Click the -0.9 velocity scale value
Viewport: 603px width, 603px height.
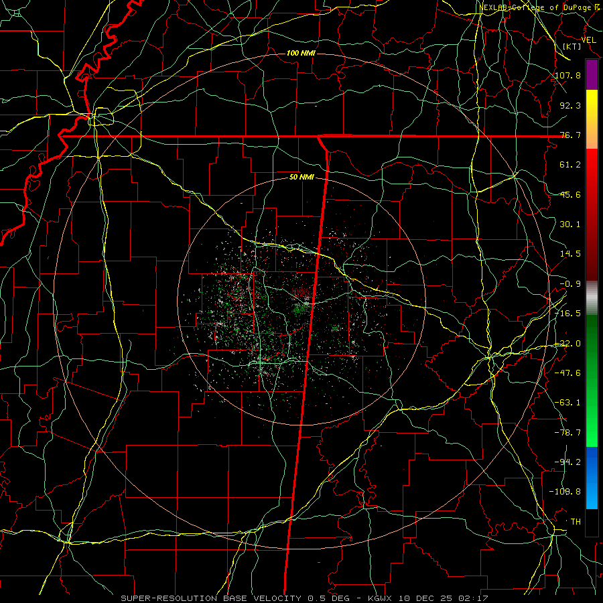click(570, 284)
